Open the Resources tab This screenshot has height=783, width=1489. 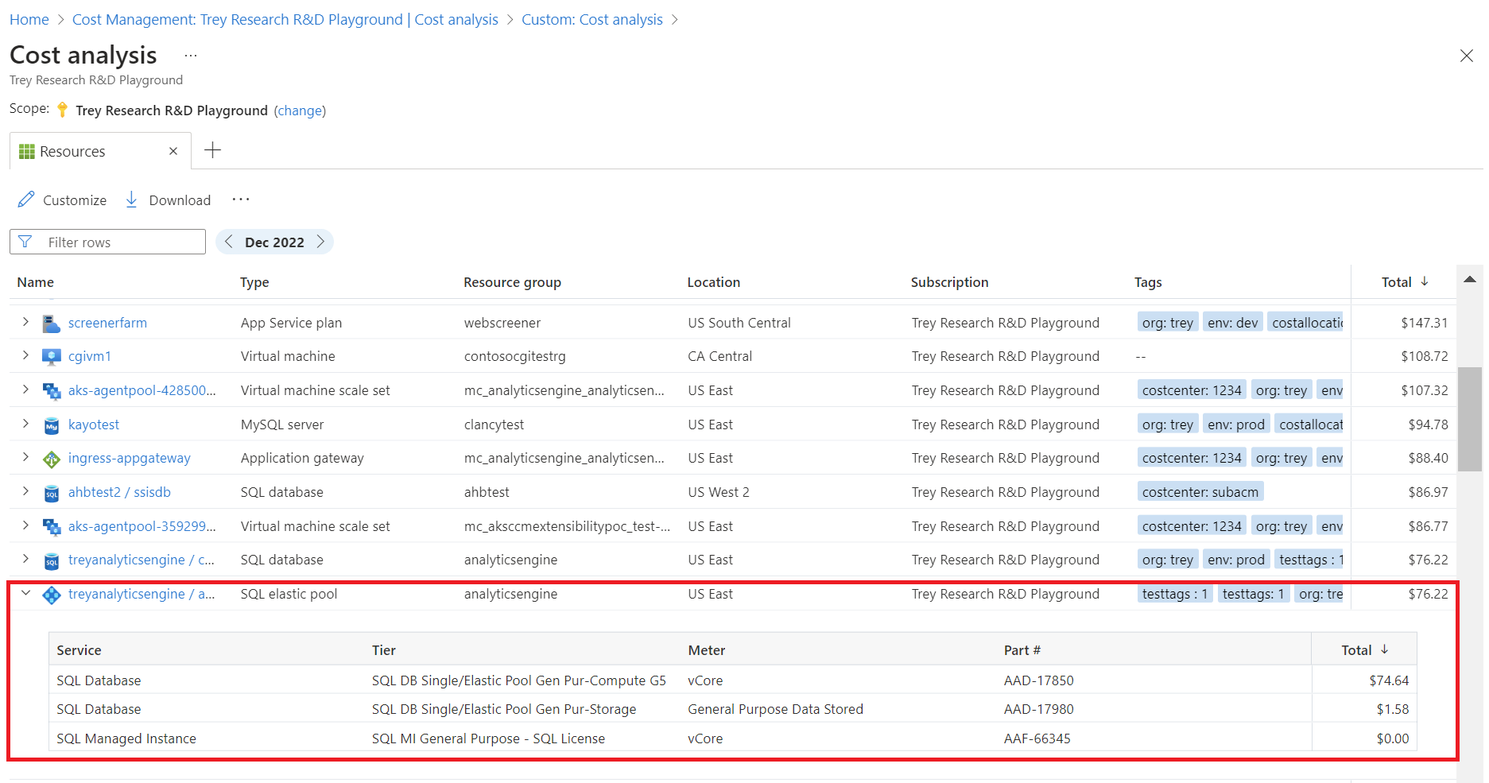click(x=72, y=151)
